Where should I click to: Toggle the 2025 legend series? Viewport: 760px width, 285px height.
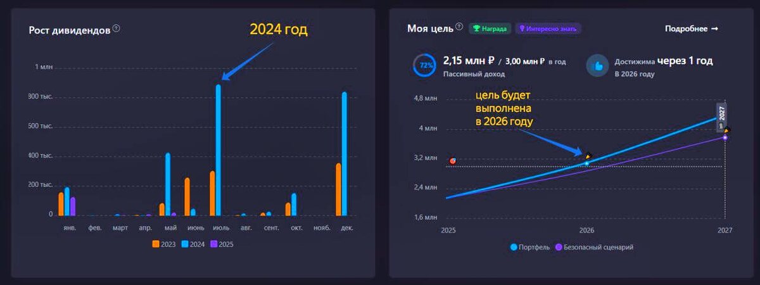tap(222, 244)
